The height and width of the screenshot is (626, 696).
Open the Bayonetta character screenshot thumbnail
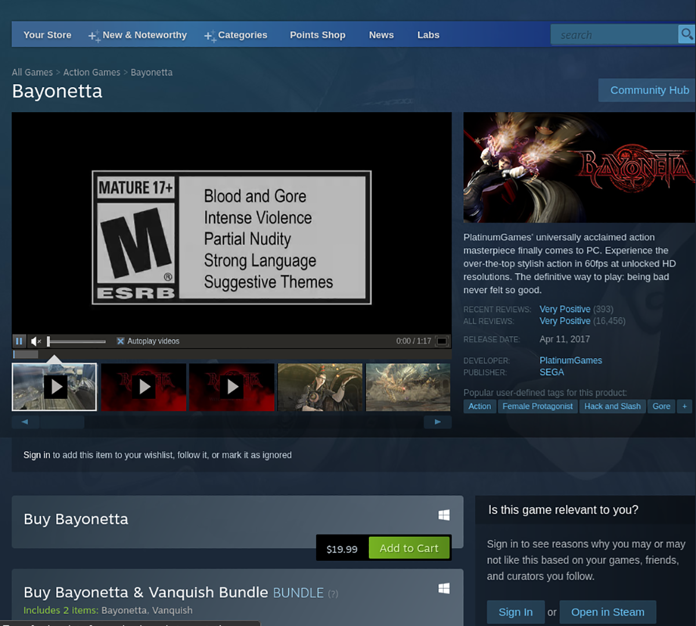click(320, 387)
